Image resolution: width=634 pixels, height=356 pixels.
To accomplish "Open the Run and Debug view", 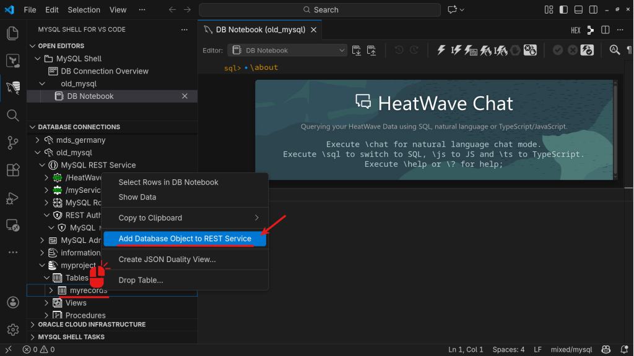I will [x=13, y=198].
